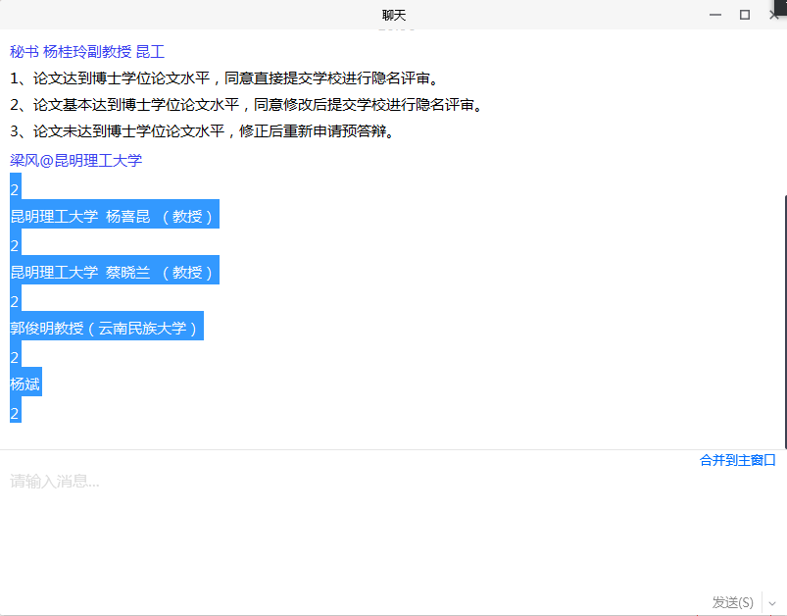The height and width of the screenshot is (616, 787).
Task: Maximize the 聊天 window
Action: click(x=745, y=15)
